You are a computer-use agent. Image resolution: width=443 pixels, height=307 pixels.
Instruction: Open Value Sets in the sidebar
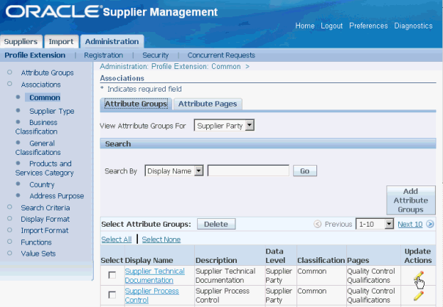tap(38, 253)
